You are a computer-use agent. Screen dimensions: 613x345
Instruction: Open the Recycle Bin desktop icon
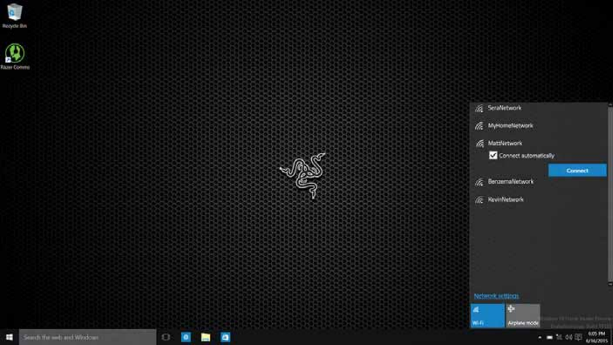point(15,16)
